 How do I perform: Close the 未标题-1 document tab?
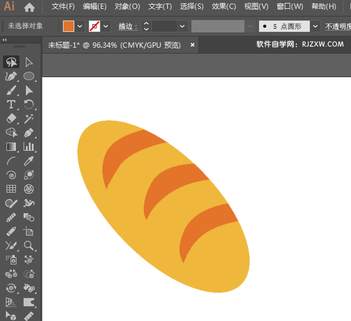[193, 45]
